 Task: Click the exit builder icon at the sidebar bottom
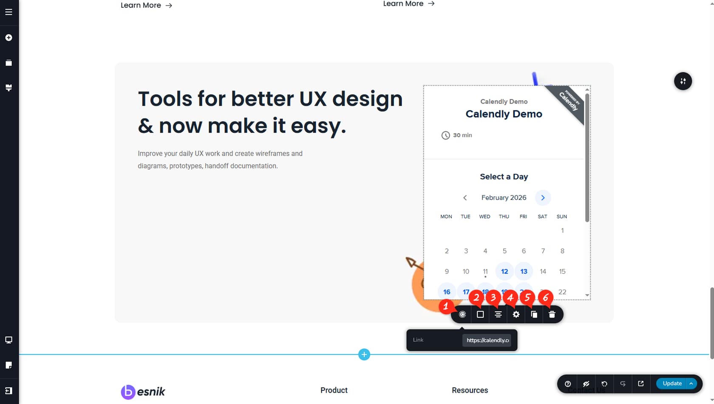(x=8, y=390)
